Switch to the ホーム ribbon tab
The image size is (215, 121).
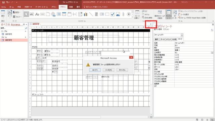[11, 7]
